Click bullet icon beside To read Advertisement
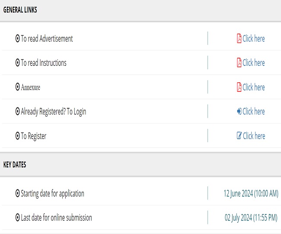This screenshot has width=281, height=234. pyautogui.click(x=18, y=39)
